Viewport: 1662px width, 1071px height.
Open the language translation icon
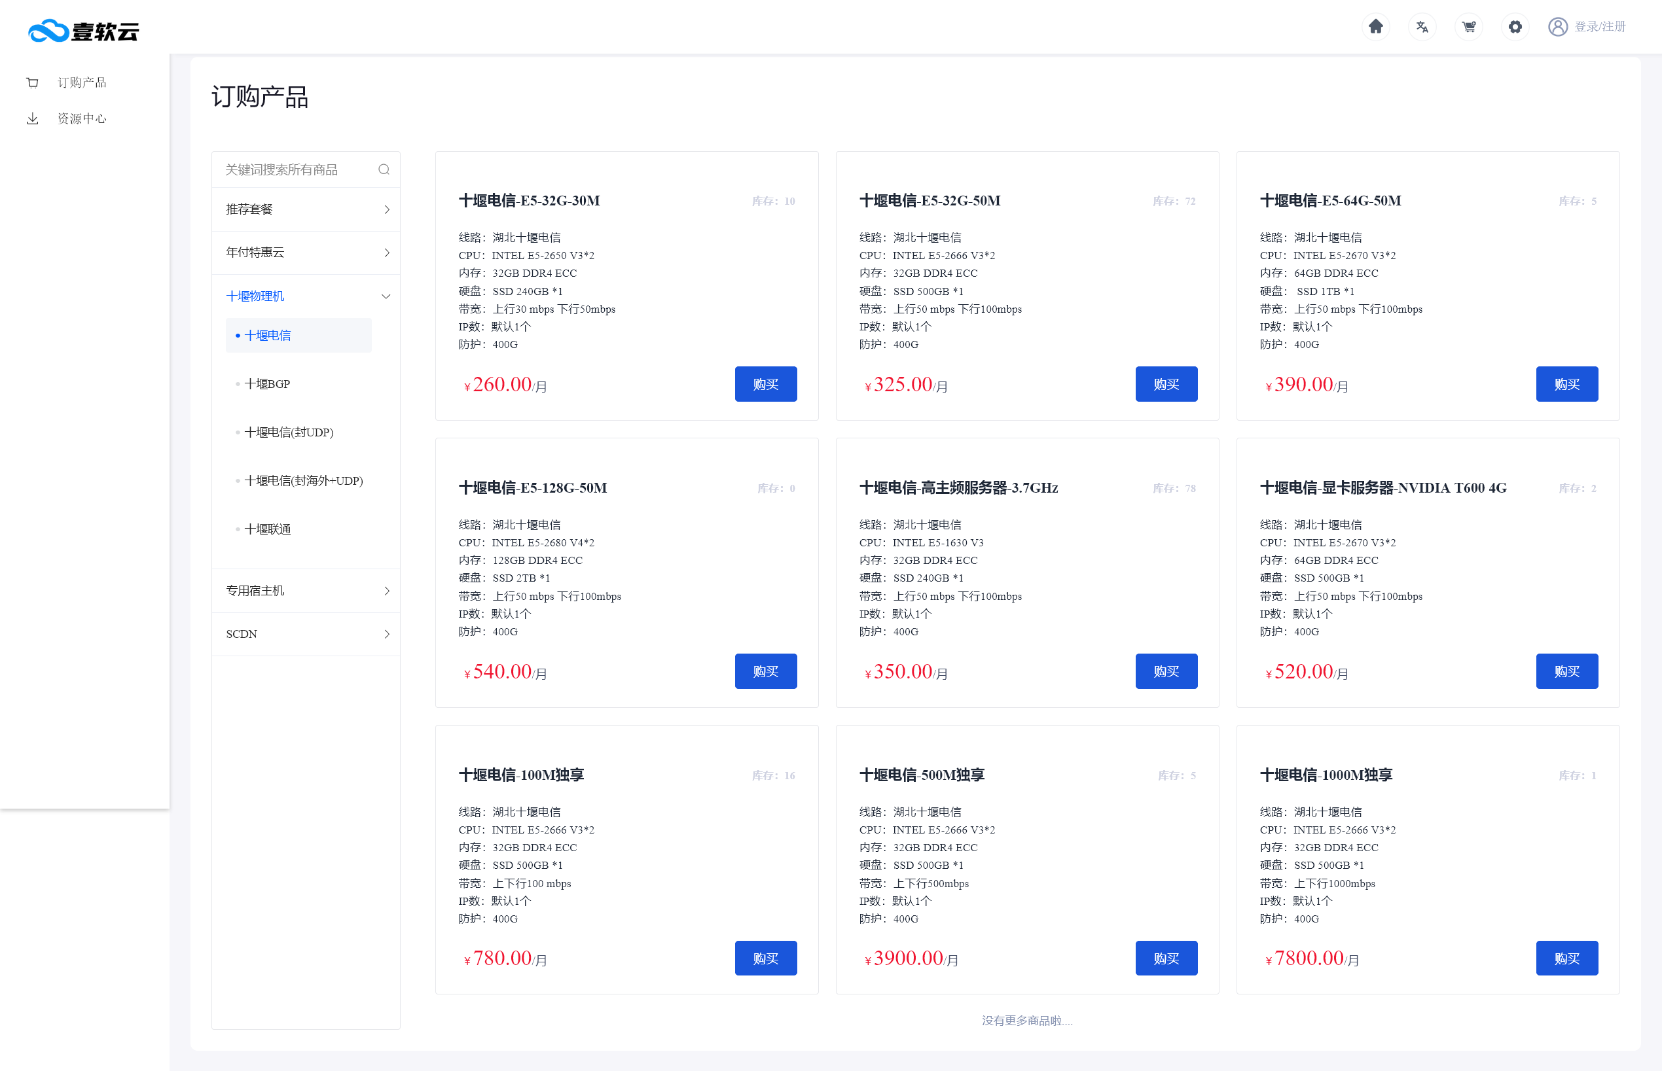[1422, 27]
